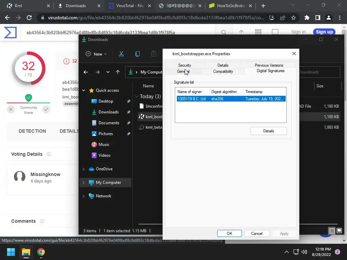The height and width of the screenshot is (260, 347).
Task: Collapse the Today (3) group
Action: click(x=137, y=96)
